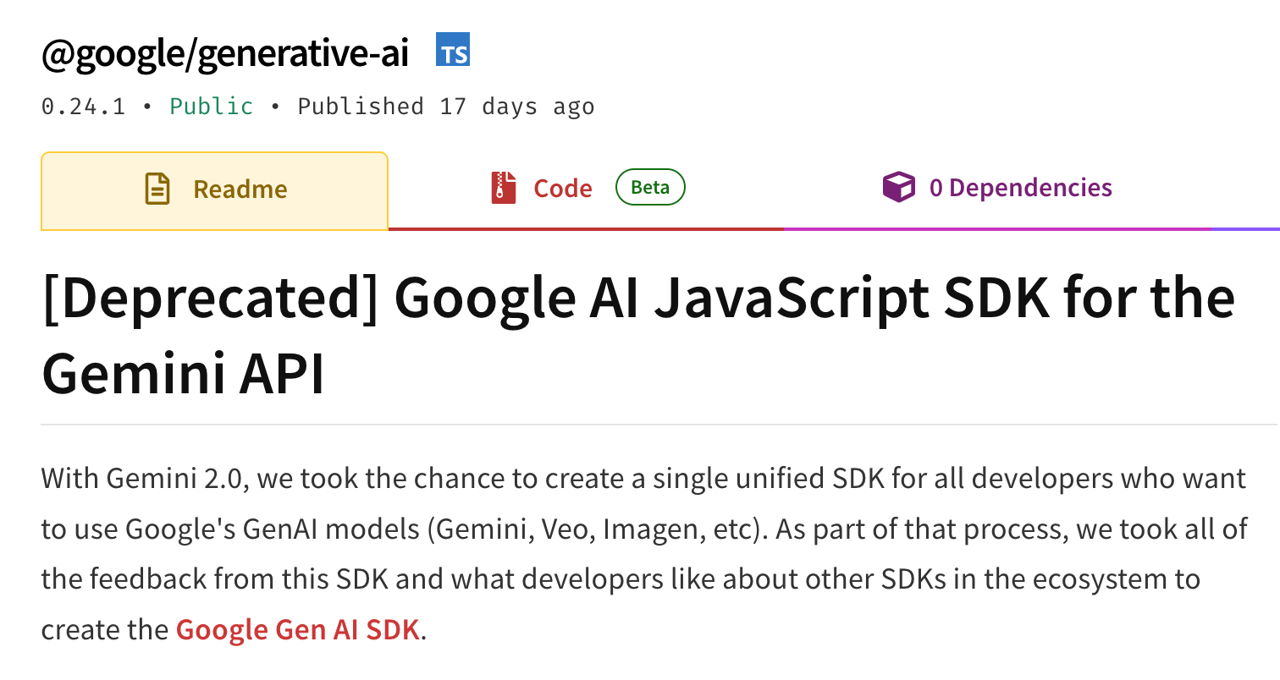Select the highlighted Readme tab

tap(214, 189)
